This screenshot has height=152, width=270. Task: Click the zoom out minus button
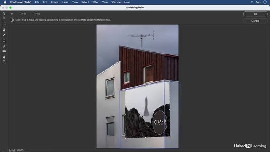pyautogui.click(x=10, y=150)
